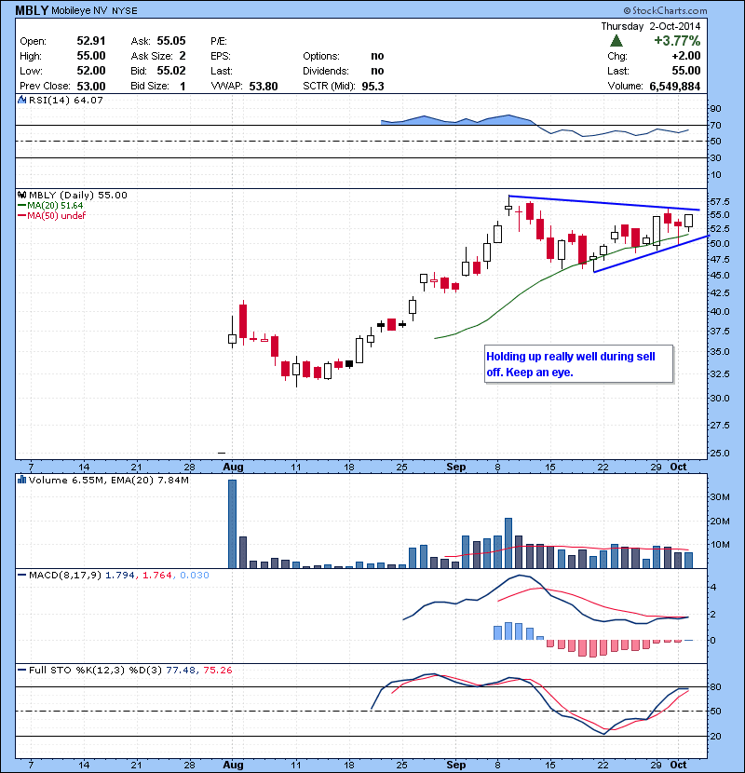The width and height of the screenshot is (745, 773).
Task: Click the stochastic %D value 75.26
Action: pyautogui.click(x=217, y=671)
